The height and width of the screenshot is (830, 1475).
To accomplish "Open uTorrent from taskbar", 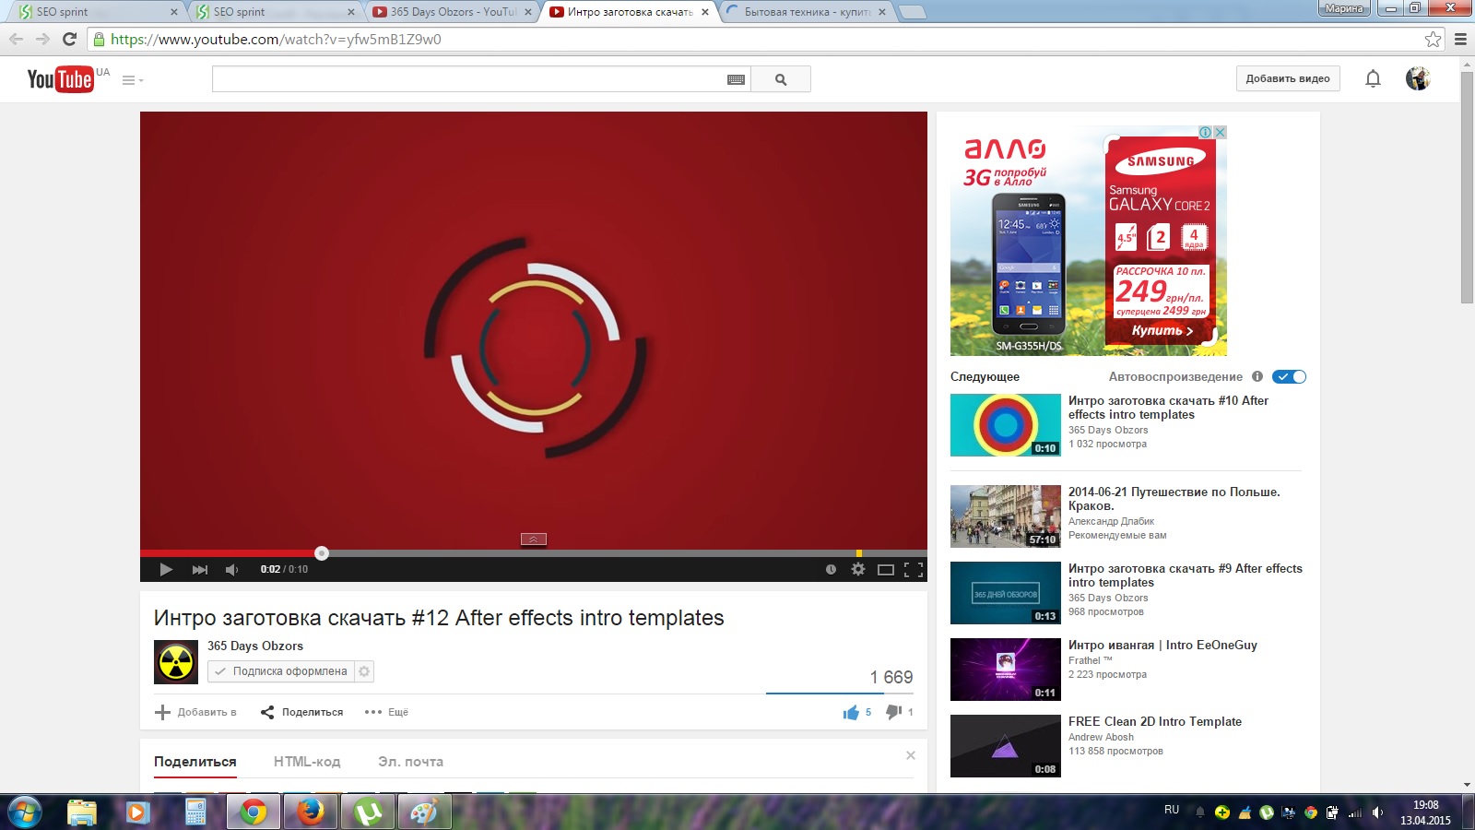I will pyautogui.click(x=368, y=812).
